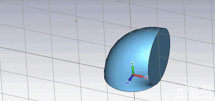Click the watermark website URL text
215x101 pixels.
click(x=195, y=98)
